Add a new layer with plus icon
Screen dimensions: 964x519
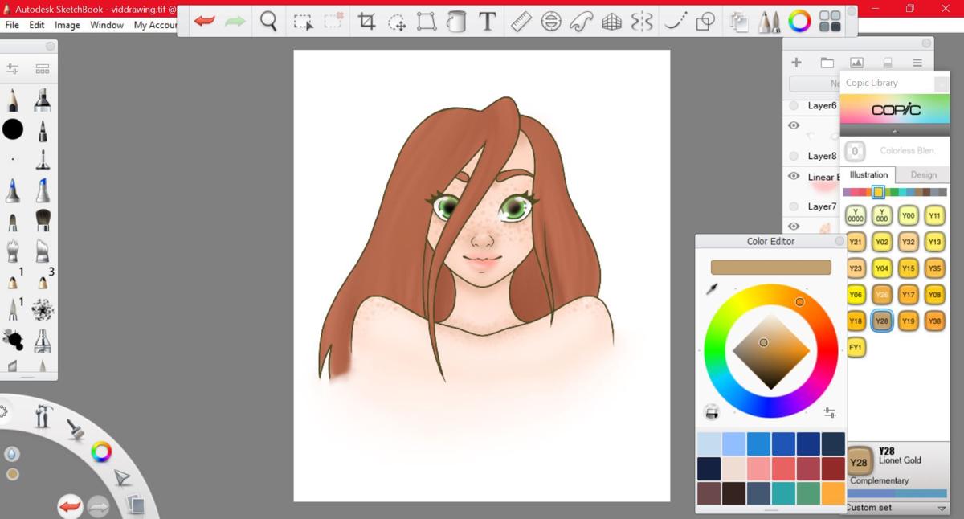coord(796,63)
